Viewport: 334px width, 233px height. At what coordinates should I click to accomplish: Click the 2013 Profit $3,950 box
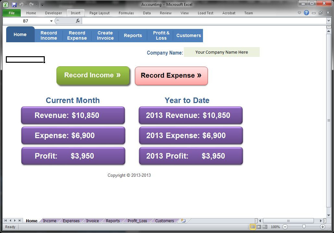pos(191,156)
